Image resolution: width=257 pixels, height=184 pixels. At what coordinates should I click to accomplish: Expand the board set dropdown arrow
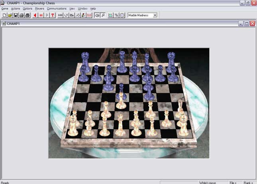tap(155, 15)
